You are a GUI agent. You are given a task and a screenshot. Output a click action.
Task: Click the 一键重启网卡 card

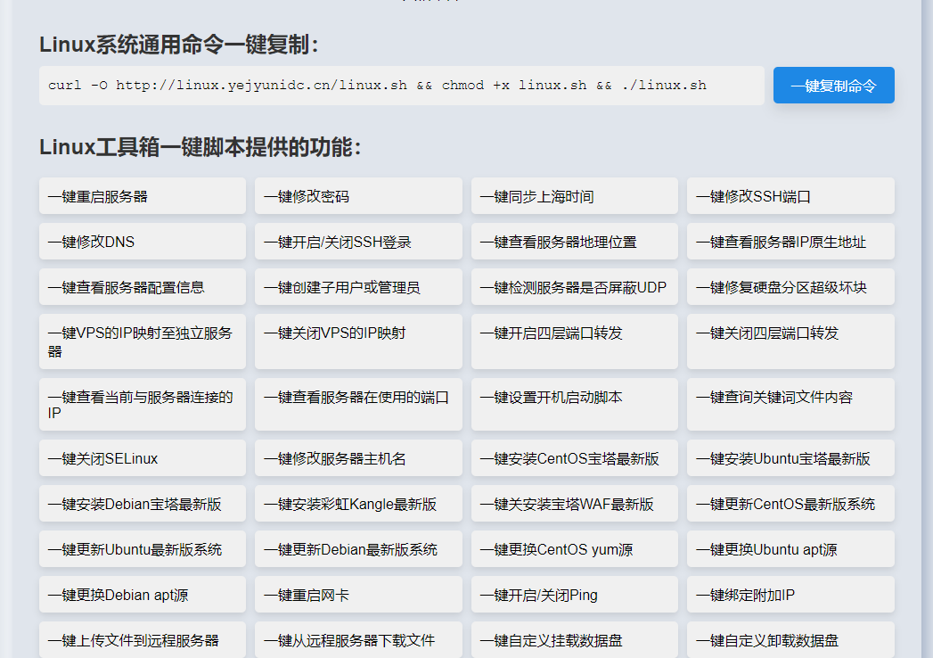pyautogui.click(x=358, y=595)
